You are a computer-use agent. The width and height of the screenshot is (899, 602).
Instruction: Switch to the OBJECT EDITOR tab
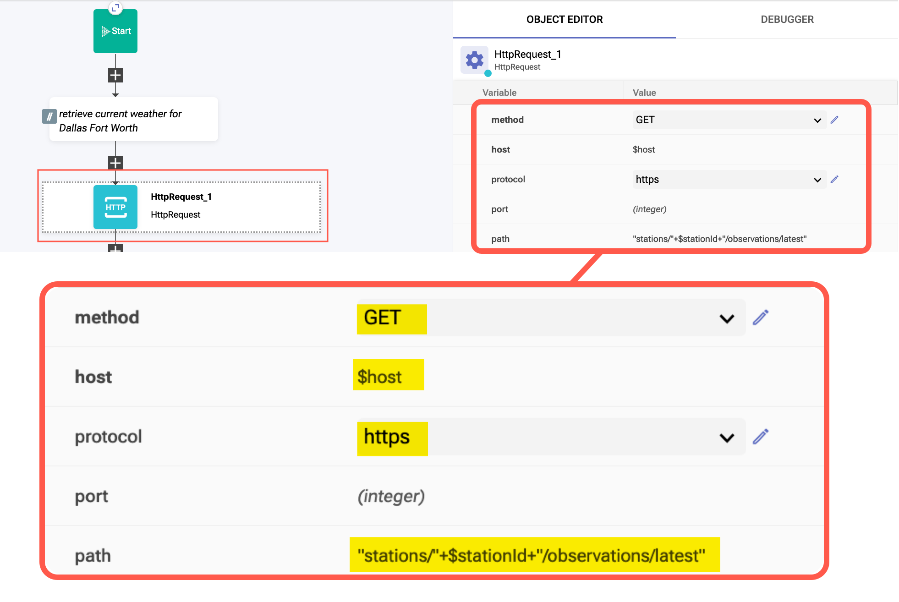click(x=565, y=20)
